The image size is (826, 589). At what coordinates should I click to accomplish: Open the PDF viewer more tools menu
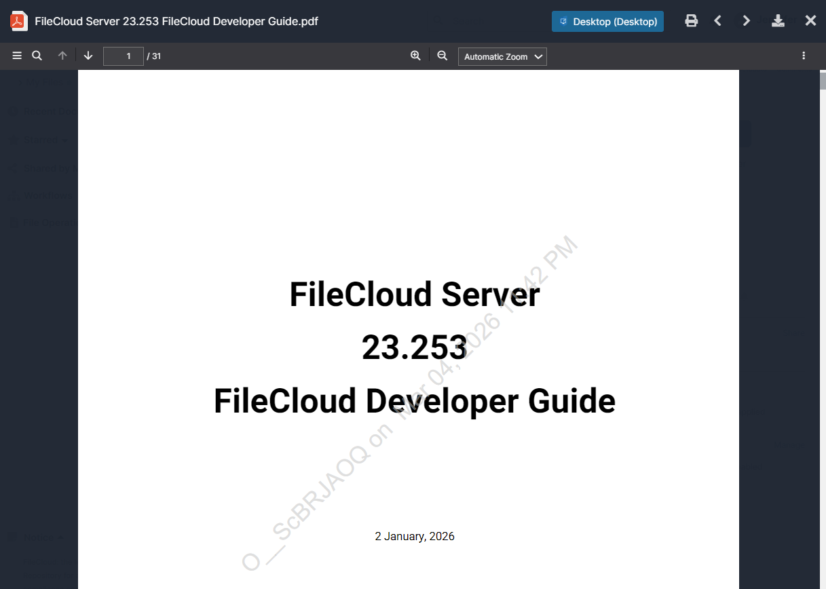click(804, 56)
